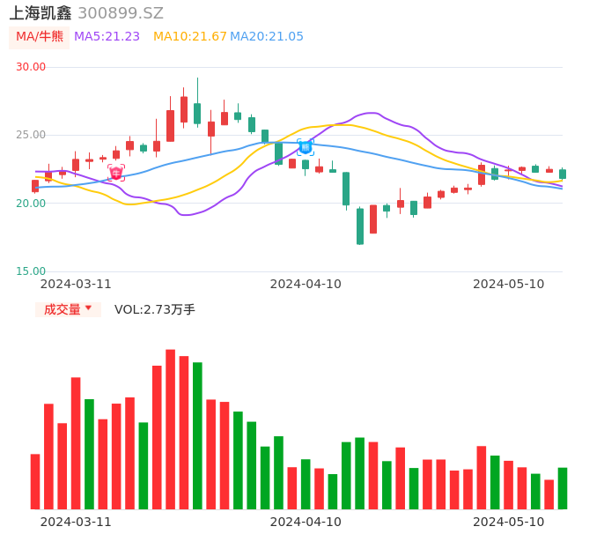The image size is (604, 534).
Task: Click the stock code 300899.SZ
Action: coord(121,13)
